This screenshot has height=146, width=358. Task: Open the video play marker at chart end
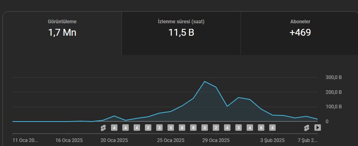tap(318, 128)
